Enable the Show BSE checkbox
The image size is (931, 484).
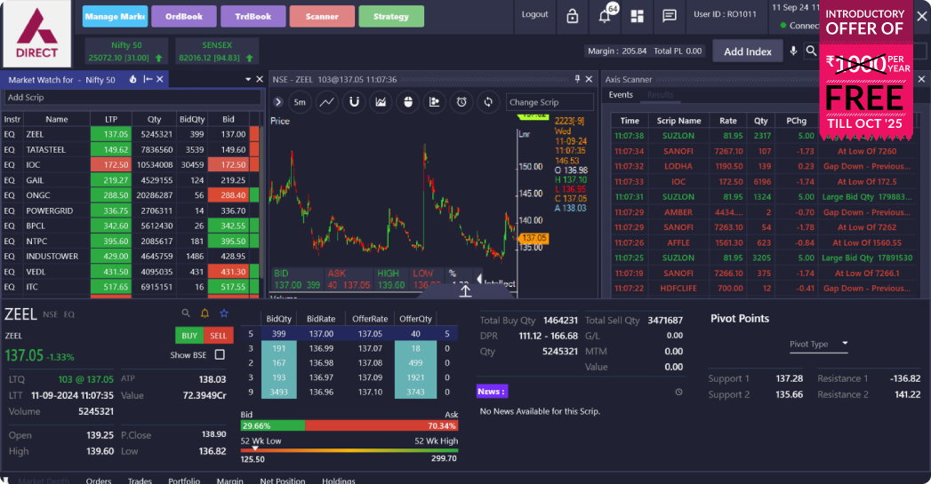220,355
